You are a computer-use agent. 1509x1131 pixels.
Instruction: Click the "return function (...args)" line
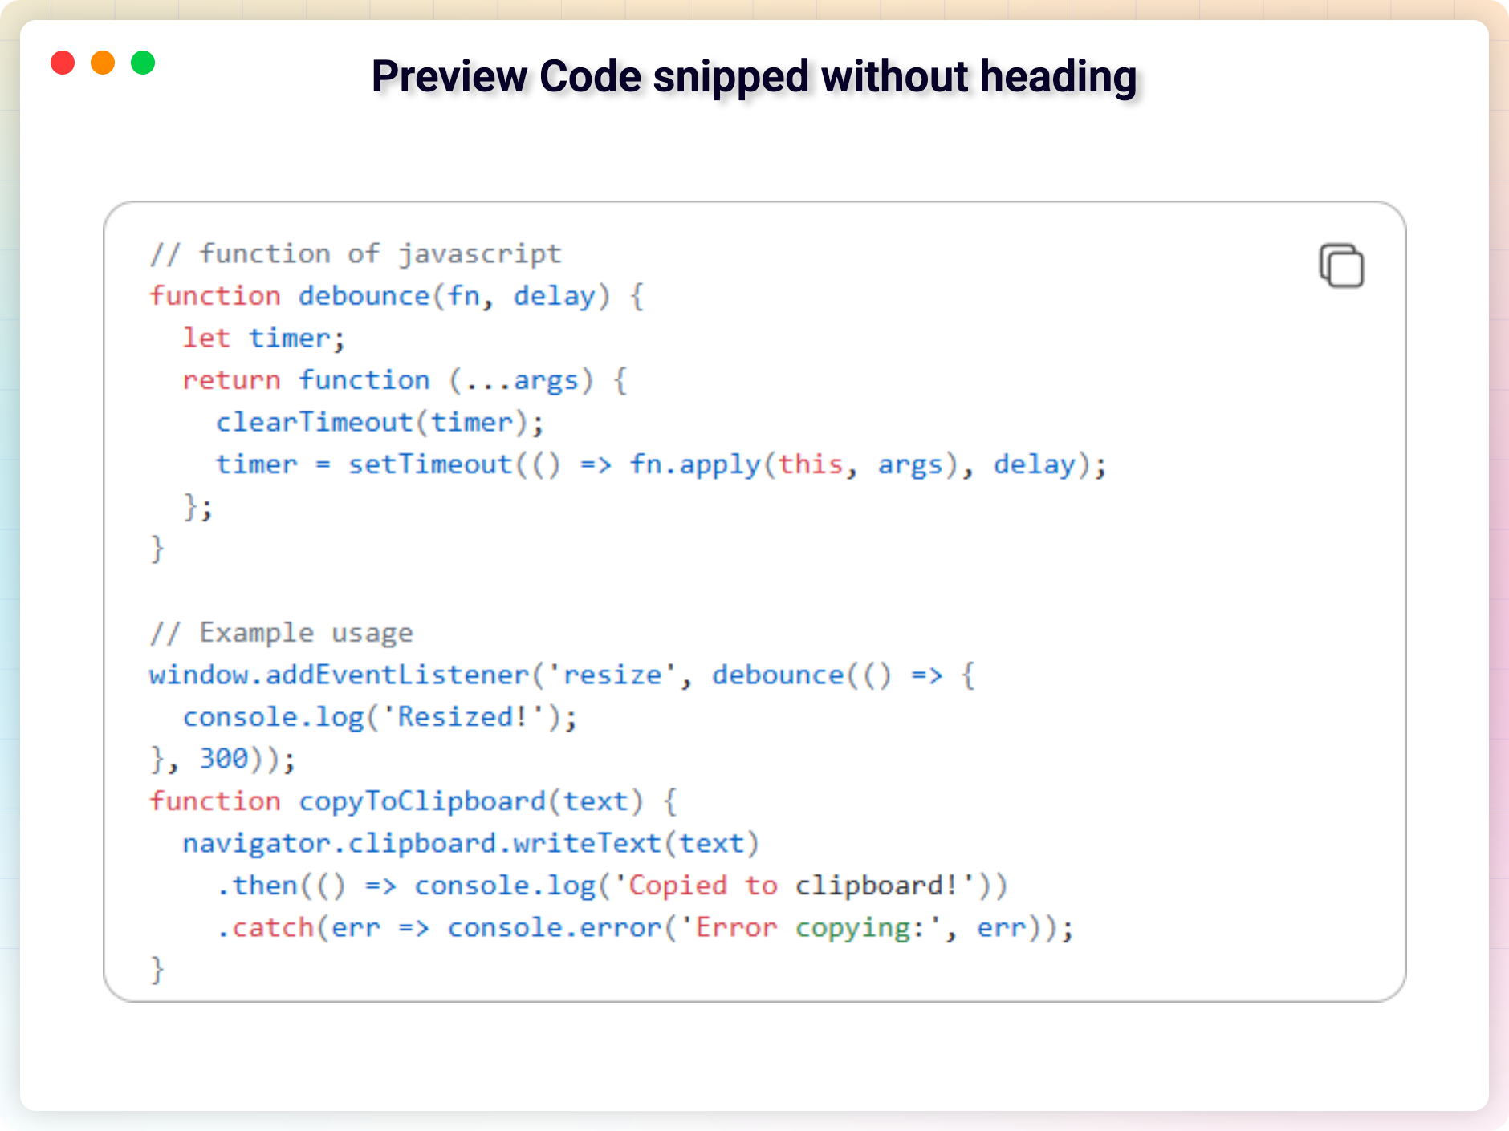point(404,380)
